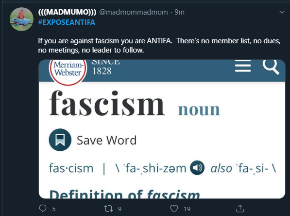Click the retweet count number 9
290x216 pixels.
[x=119, y=209]
